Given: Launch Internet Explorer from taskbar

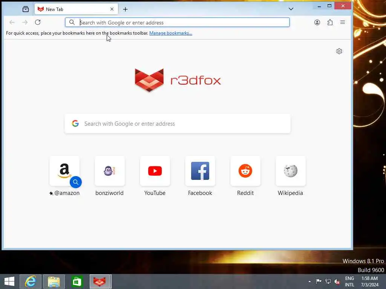Looking at the screenshot, I should [31, 281].
